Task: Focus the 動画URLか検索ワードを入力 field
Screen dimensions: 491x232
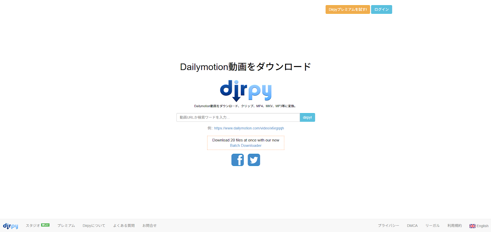Action: (238, 117)
